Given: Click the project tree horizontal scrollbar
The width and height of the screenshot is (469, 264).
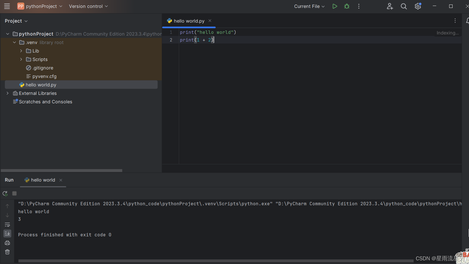Looking at the screenshot, I should [61, 171].
